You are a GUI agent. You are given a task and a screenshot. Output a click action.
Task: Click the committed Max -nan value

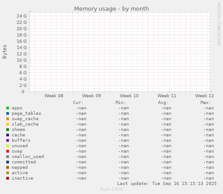(209, 162)
